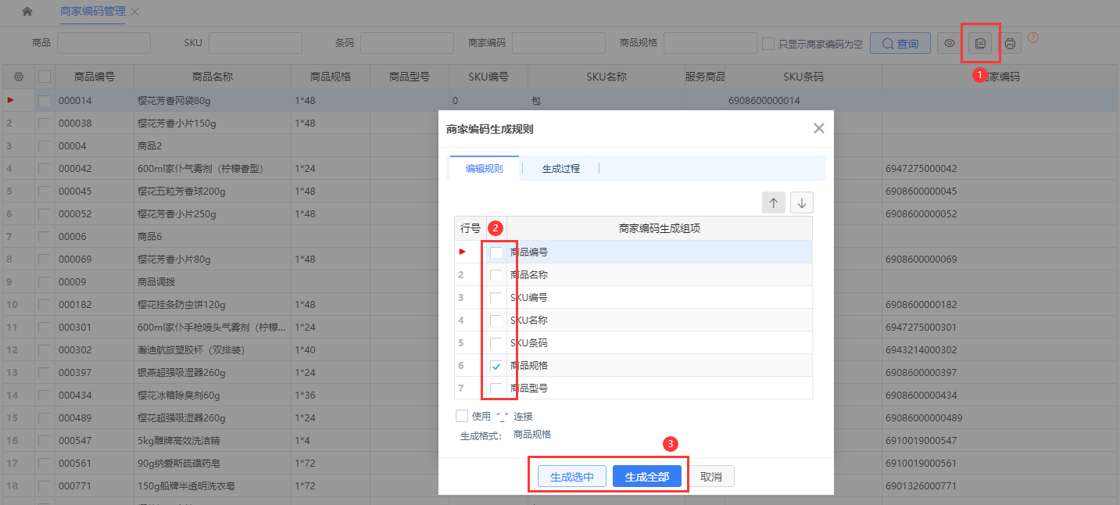Tick the SKU名称 rule checkbox
Image resolution: width=1120 pixels, height=505 pixels.
[x=496, y=321]
